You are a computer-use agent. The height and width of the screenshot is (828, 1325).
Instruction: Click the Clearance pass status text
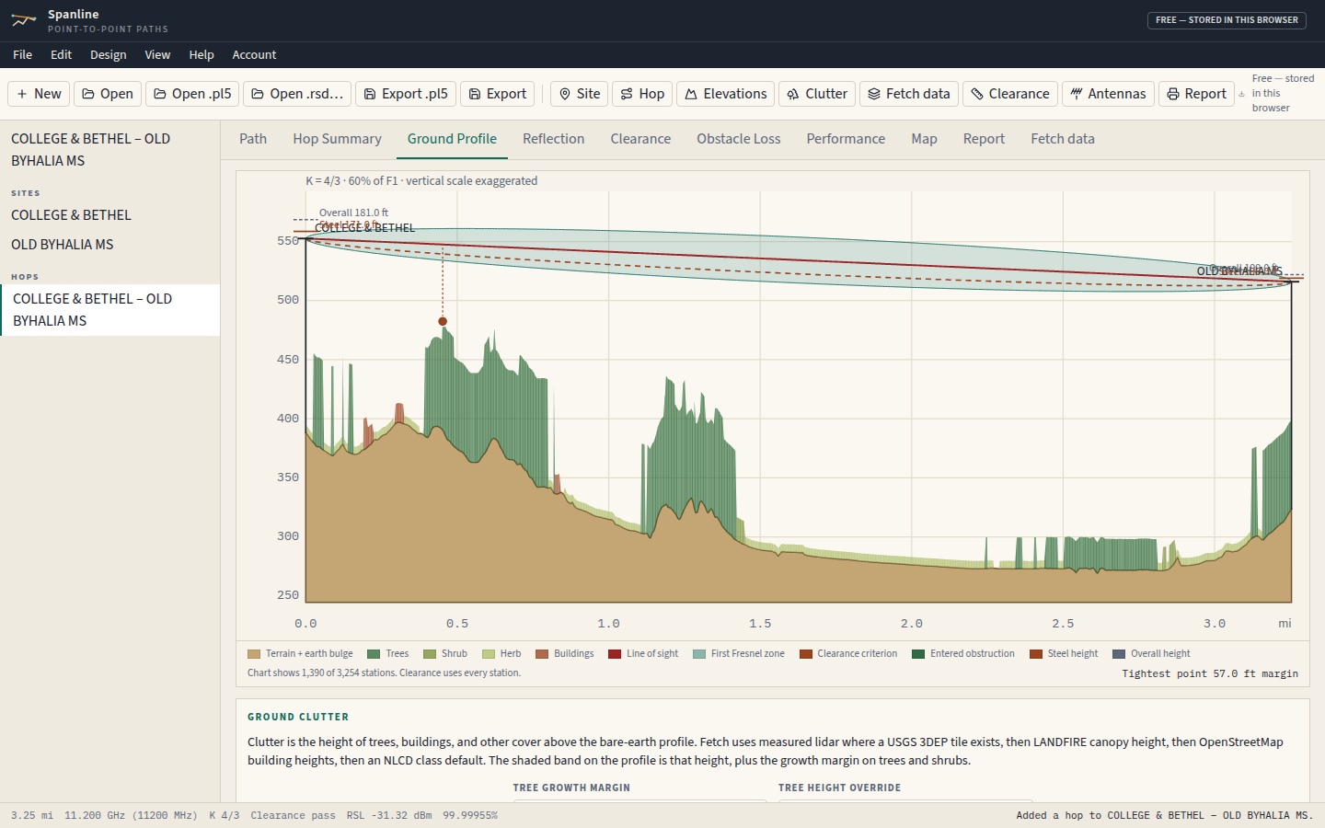pyautogui.click(x=293, y=815)
